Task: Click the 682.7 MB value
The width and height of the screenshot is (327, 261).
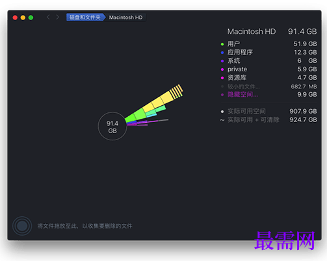Action: click(304, 86)
